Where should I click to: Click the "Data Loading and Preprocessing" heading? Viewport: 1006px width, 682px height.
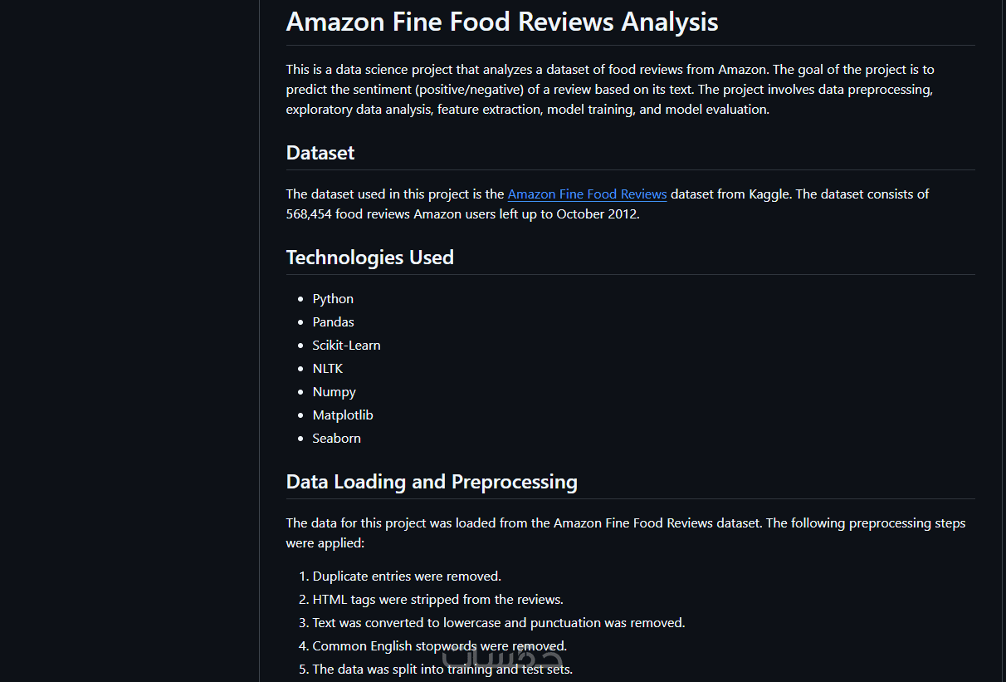pos(432,482)
